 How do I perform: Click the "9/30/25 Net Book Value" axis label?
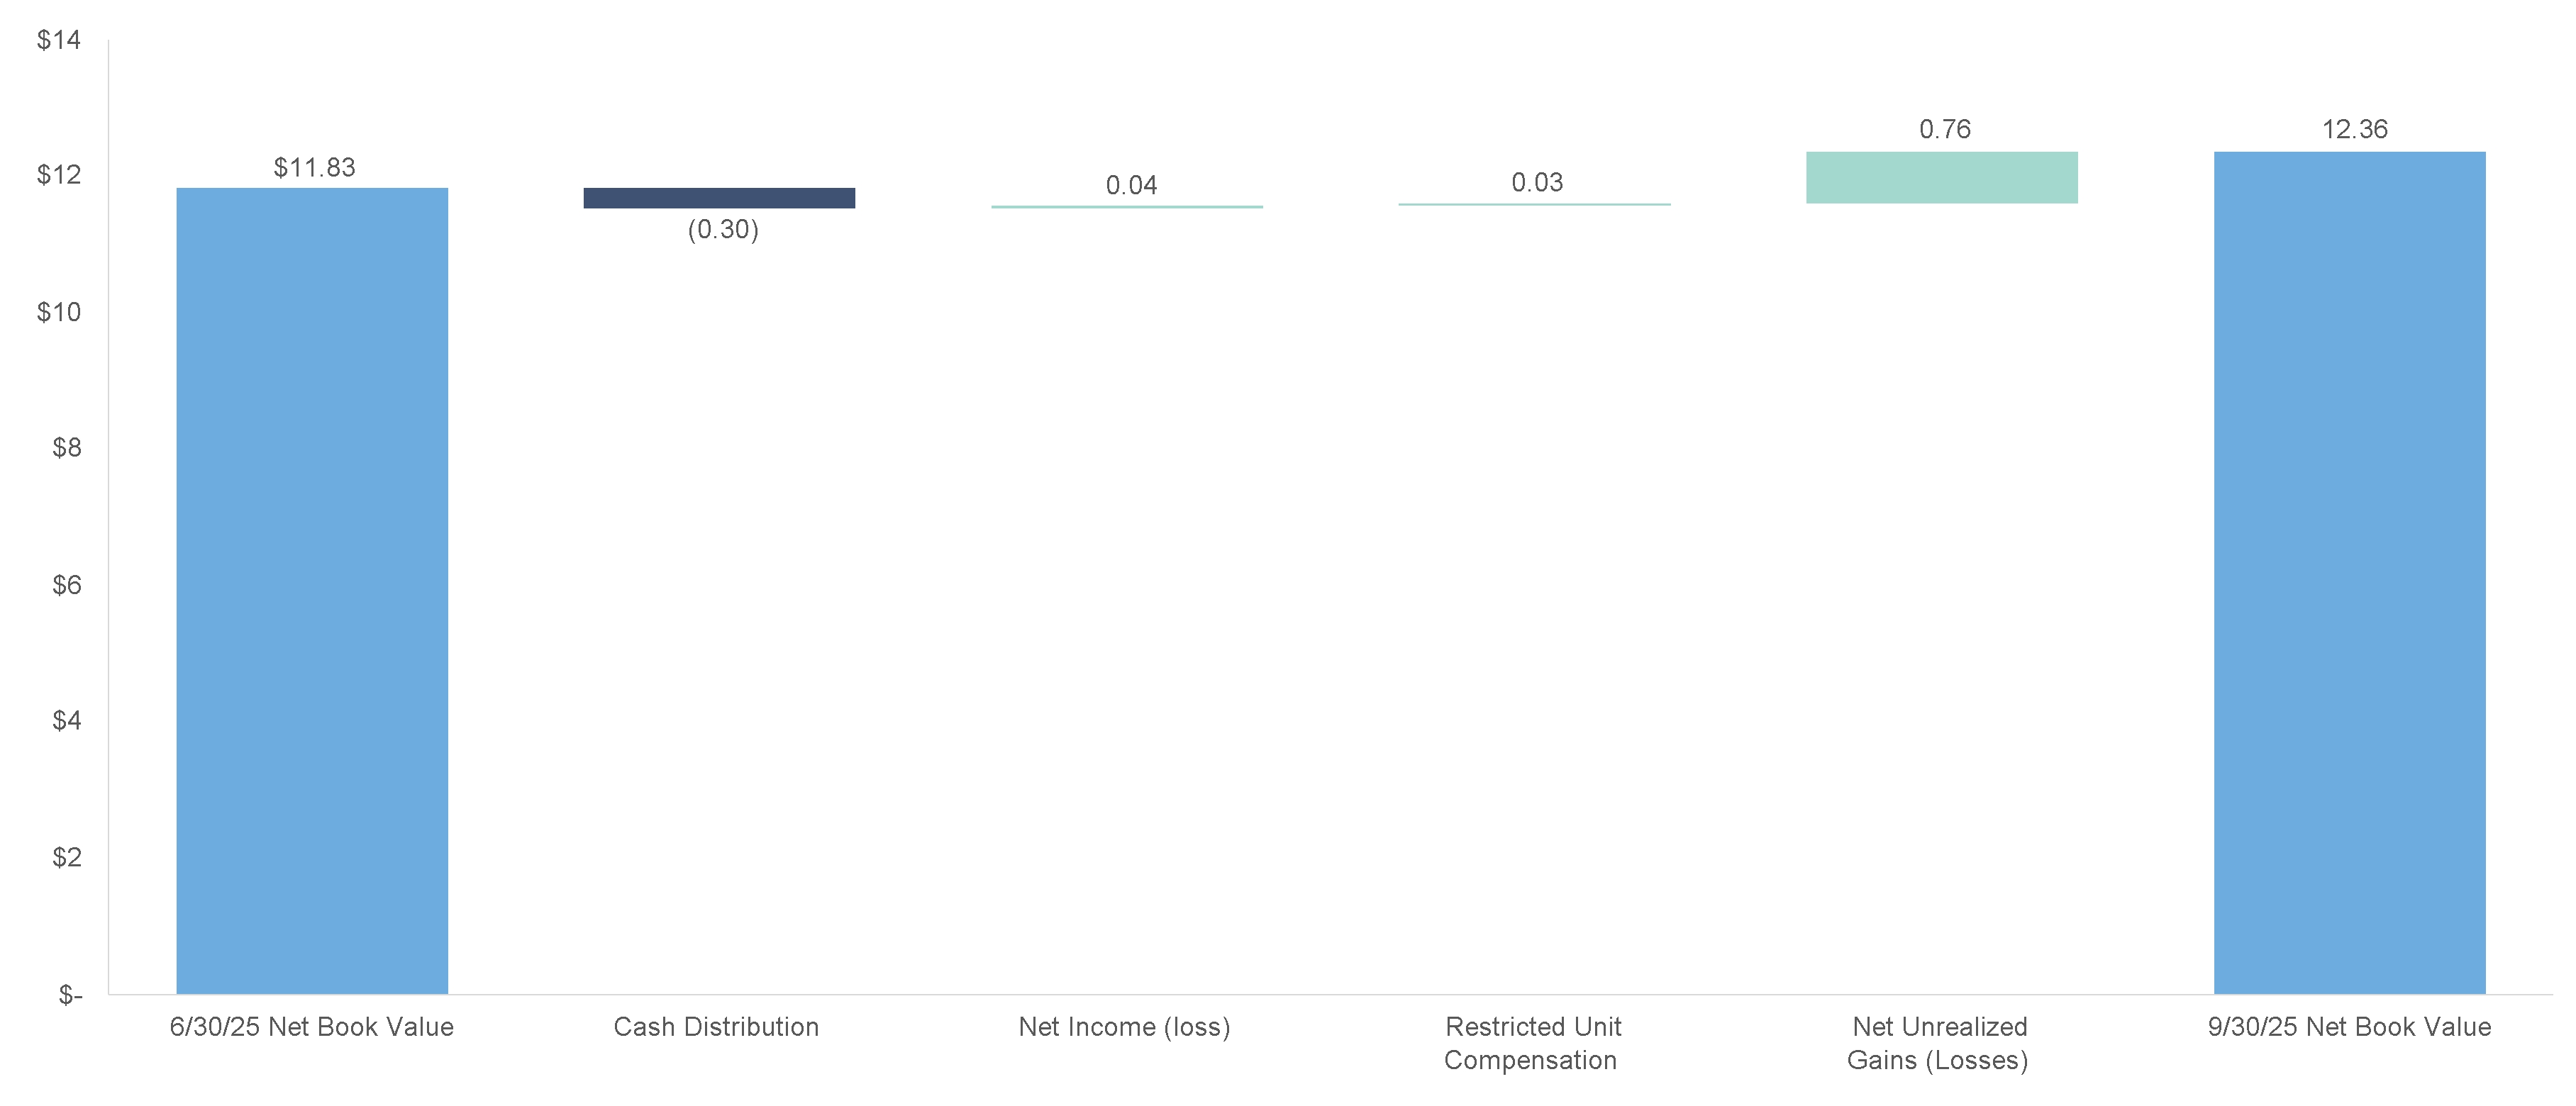2349,1027
